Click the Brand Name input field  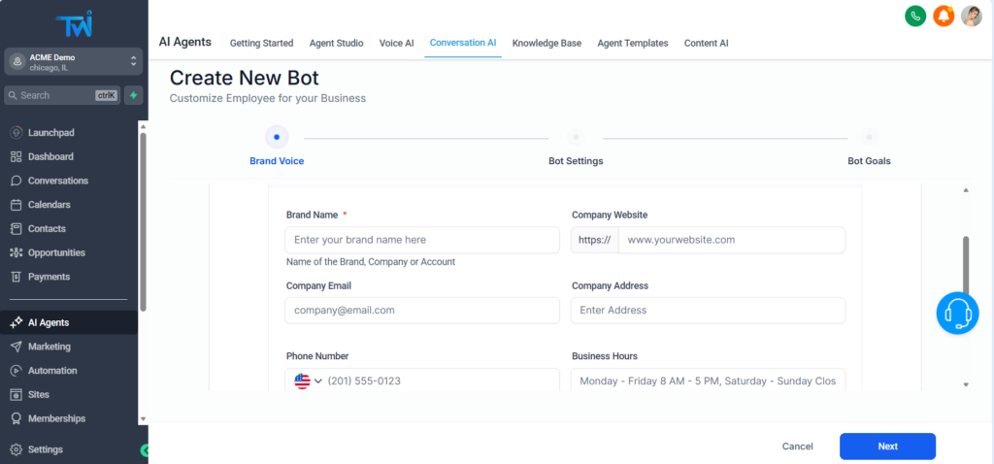(422, 240)
